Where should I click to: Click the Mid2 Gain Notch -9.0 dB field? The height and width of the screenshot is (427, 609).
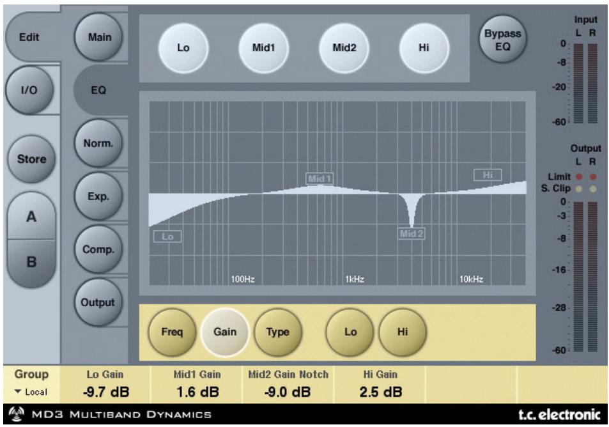(x=288, y=384)
